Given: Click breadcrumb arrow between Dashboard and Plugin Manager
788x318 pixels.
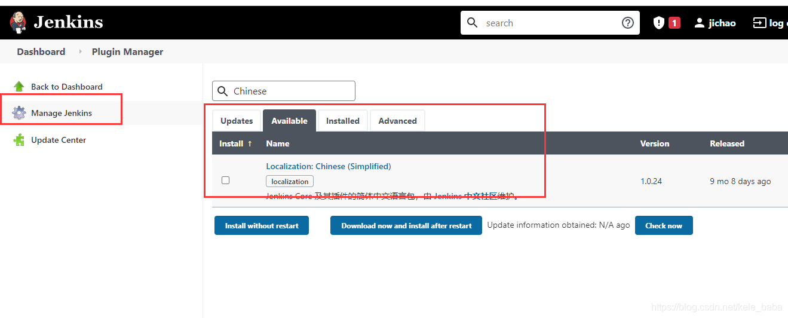Looking at the screenshot, I should [80, 52].
